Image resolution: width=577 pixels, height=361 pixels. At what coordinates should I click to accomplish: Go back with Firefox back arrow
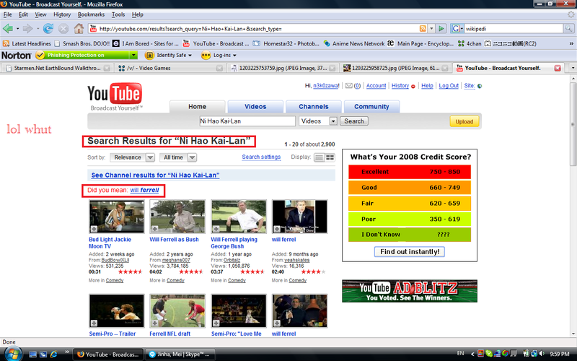[7, 28]
